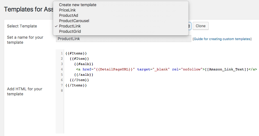The width and height of the screenshot is (259, 136).
Task: Click 'Add HTML for your template' label
Action: [25, 91]
